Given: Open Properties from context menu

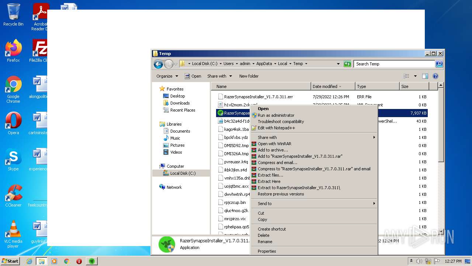Looking at the screenshot, I should coord(314,251).
